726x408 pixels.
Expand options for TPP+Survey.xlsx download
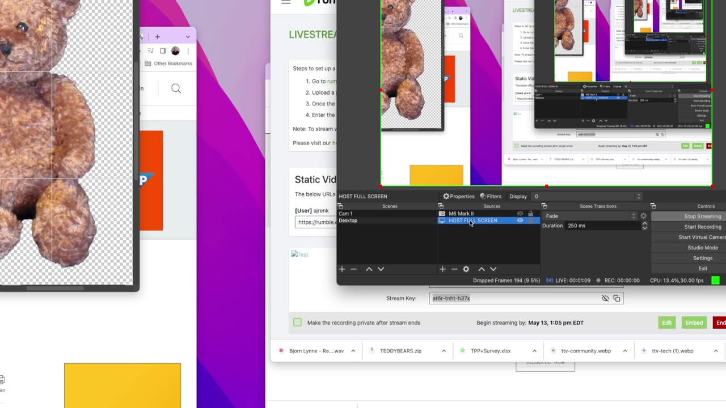534,351
